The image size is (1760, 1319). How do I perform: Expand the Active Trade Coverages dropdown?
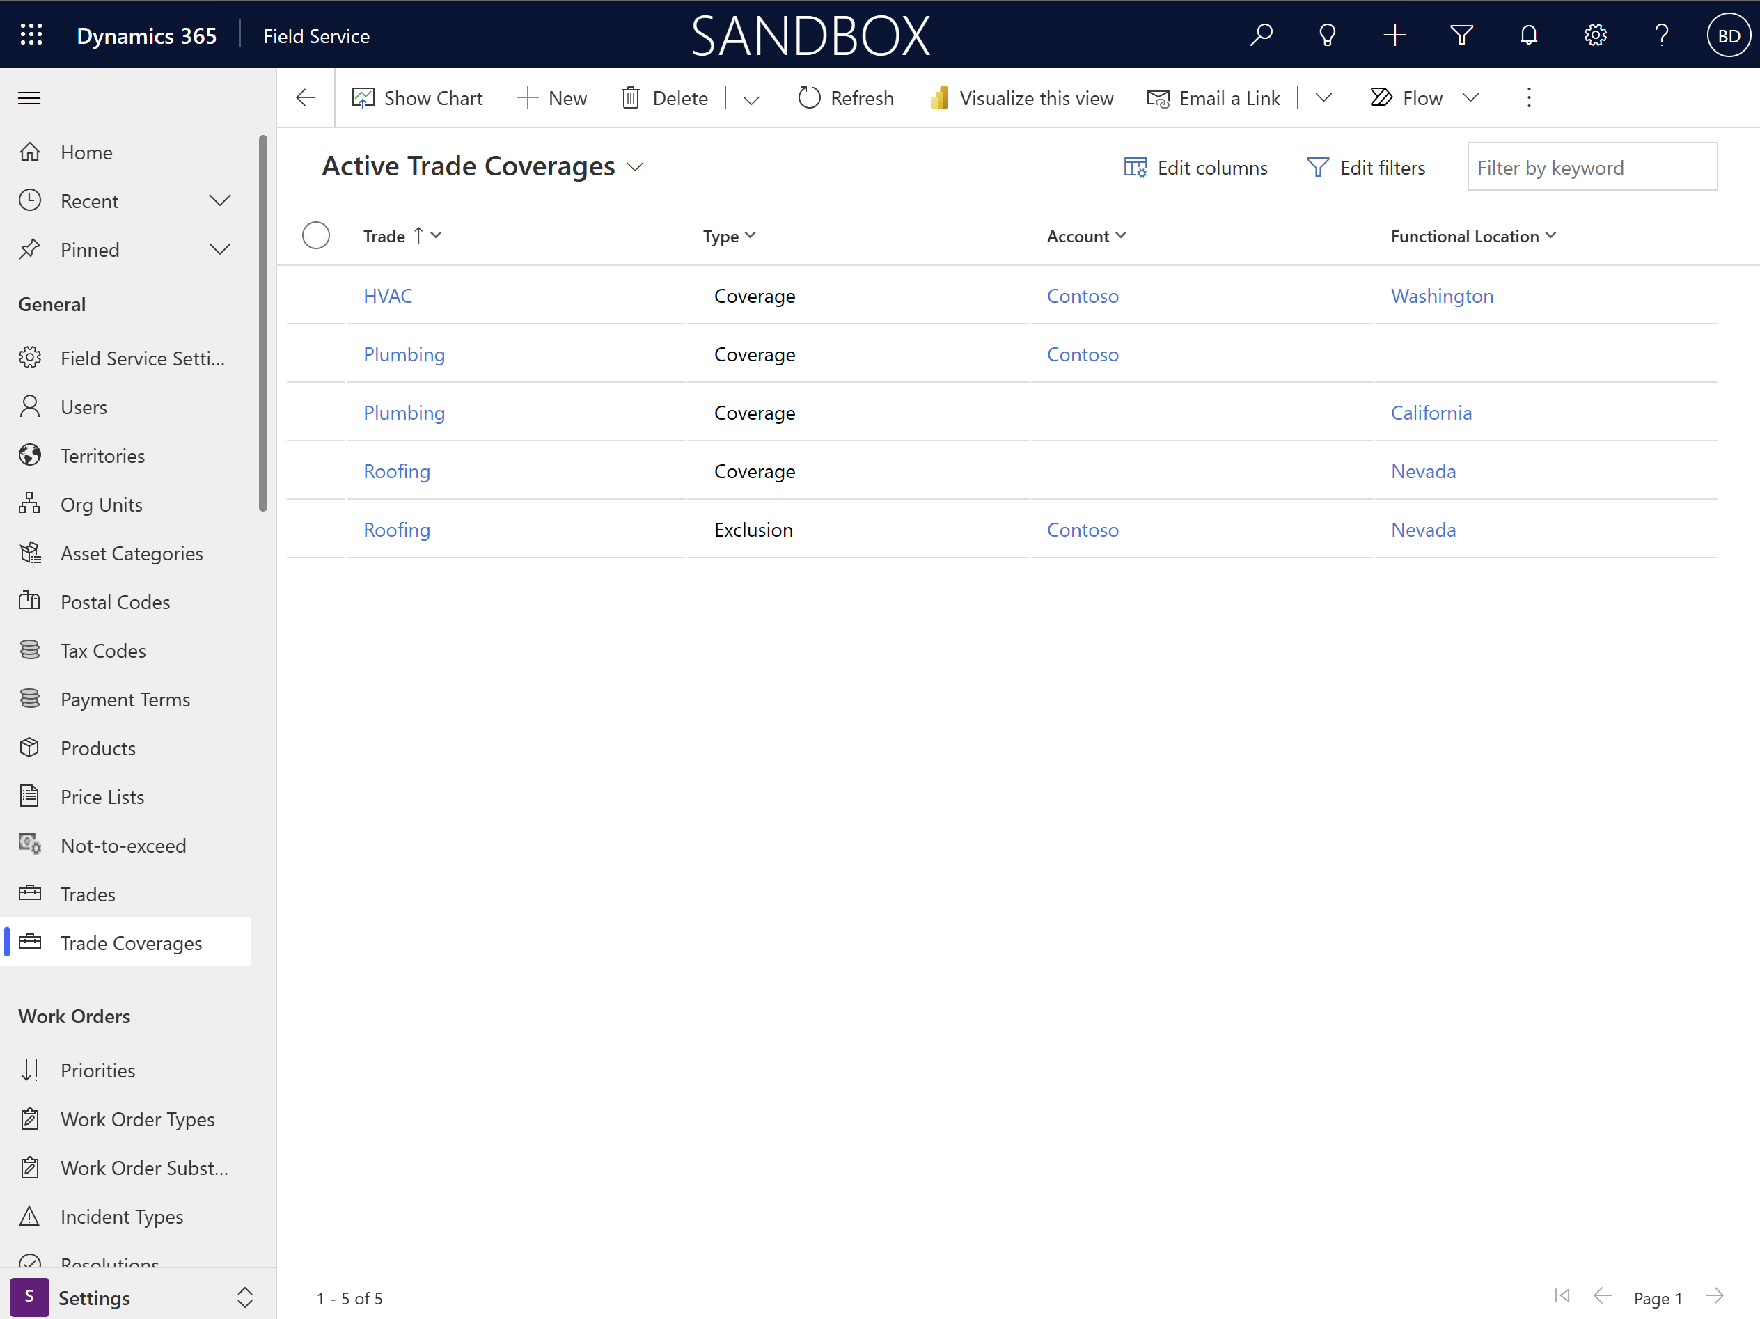[x=636, y=166]
